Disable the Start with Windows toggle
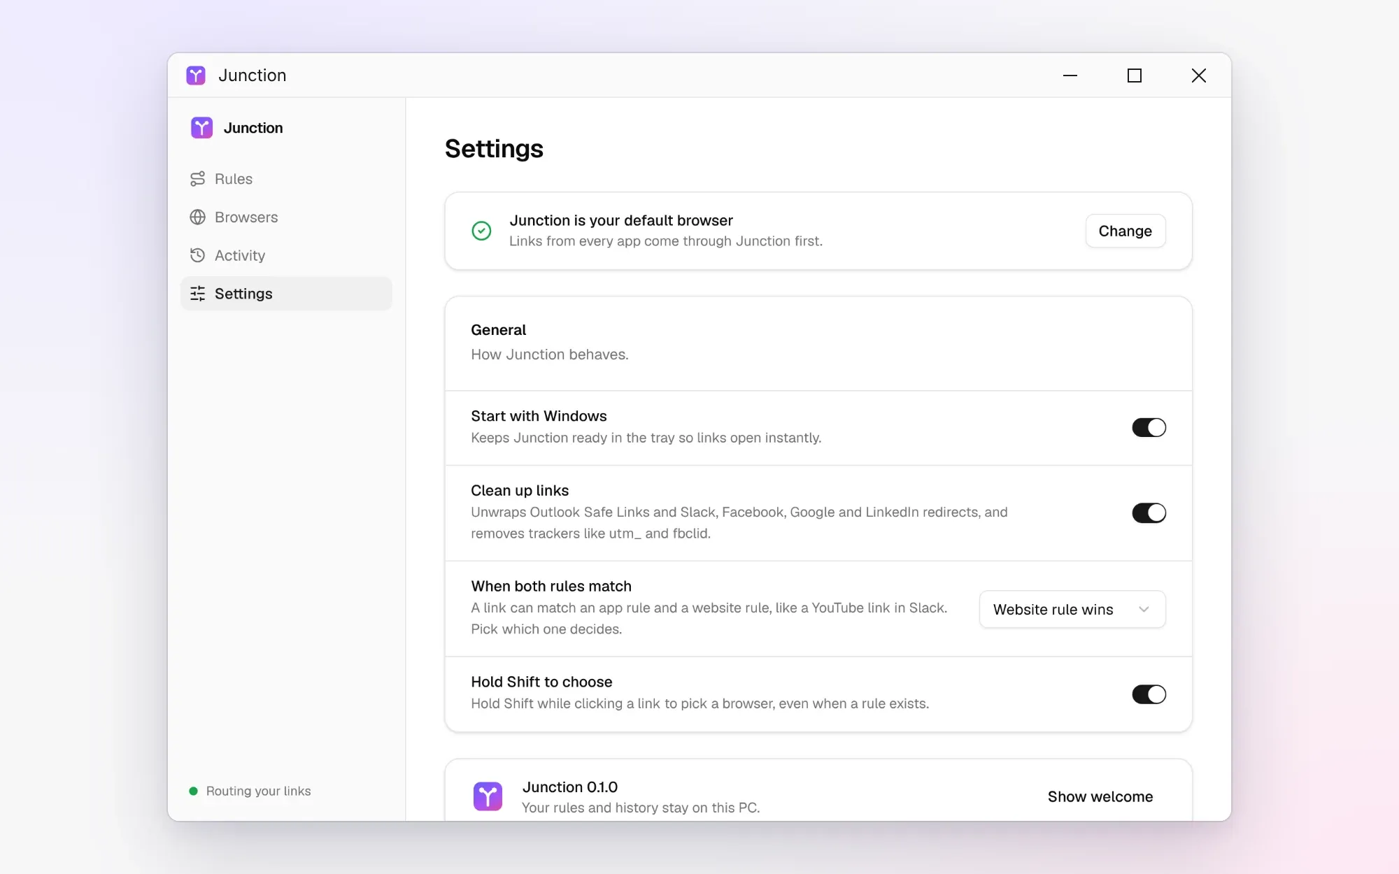The image size is (1399, 874). 1149,427
